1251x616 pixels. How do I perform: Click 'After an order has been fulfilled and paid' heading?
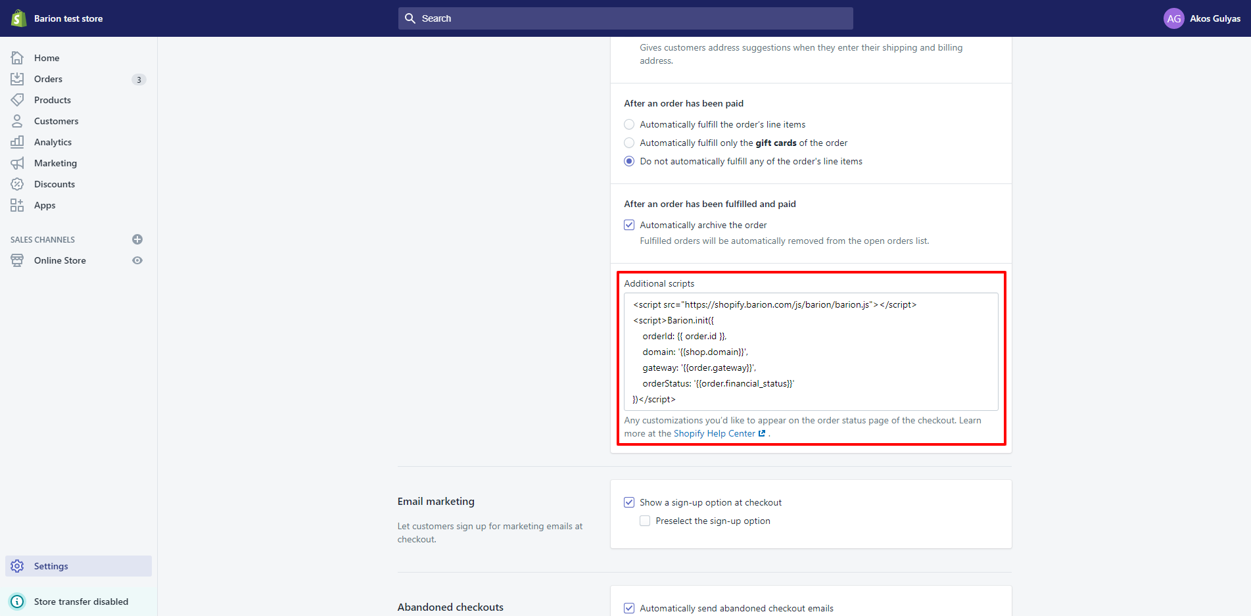(x=710, y=204)
